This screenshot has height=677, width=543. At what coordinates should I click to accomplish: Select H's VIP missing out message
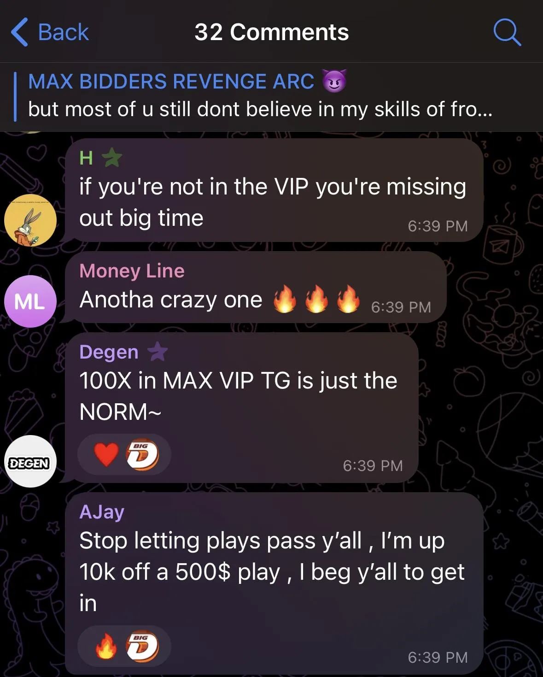click(274, 190)
